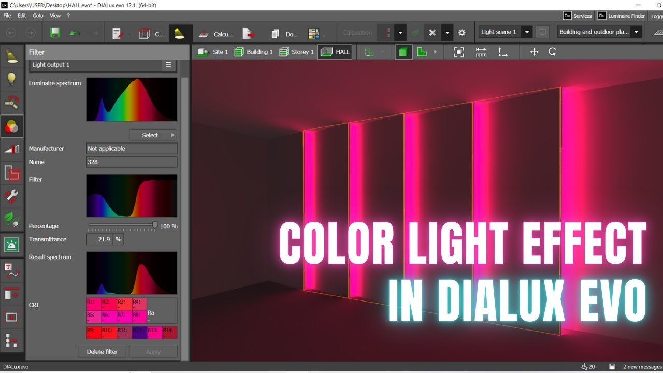Switch to the Site 1 tab
663x373 pixels.
coord(213,52)
